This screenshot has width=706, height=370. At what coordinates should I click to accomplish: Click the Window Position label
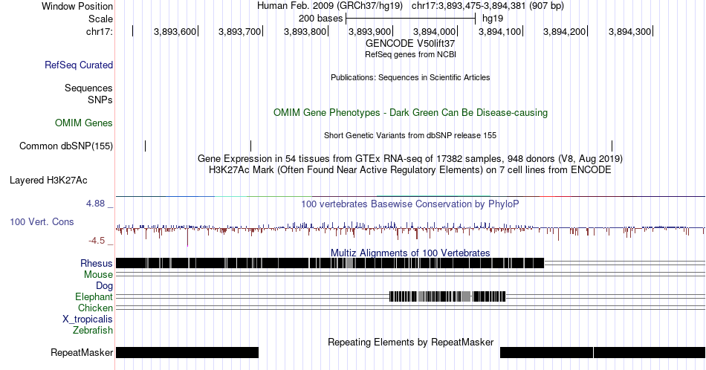tap(77, 6)
